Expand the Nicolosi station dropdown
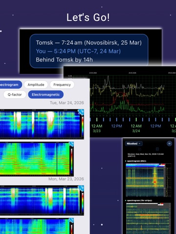Screen dimensions: 176x234 point(133,143)
